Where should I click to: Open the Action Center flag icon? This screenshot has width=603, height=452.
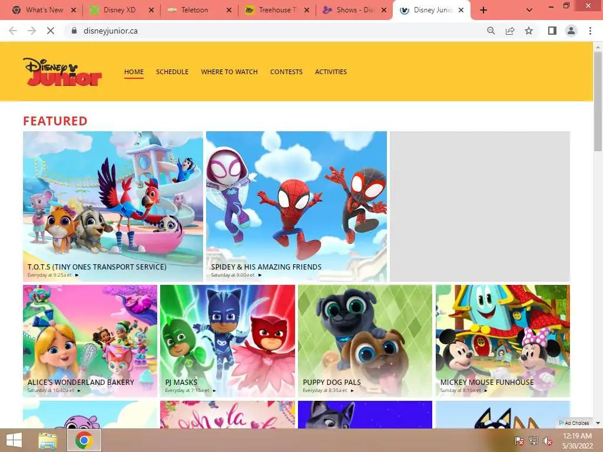519,441
